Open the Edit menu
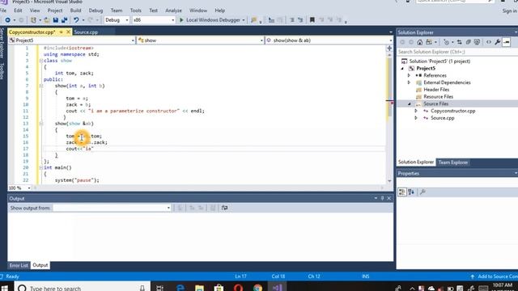518x291 pixels. pos(18,11)
